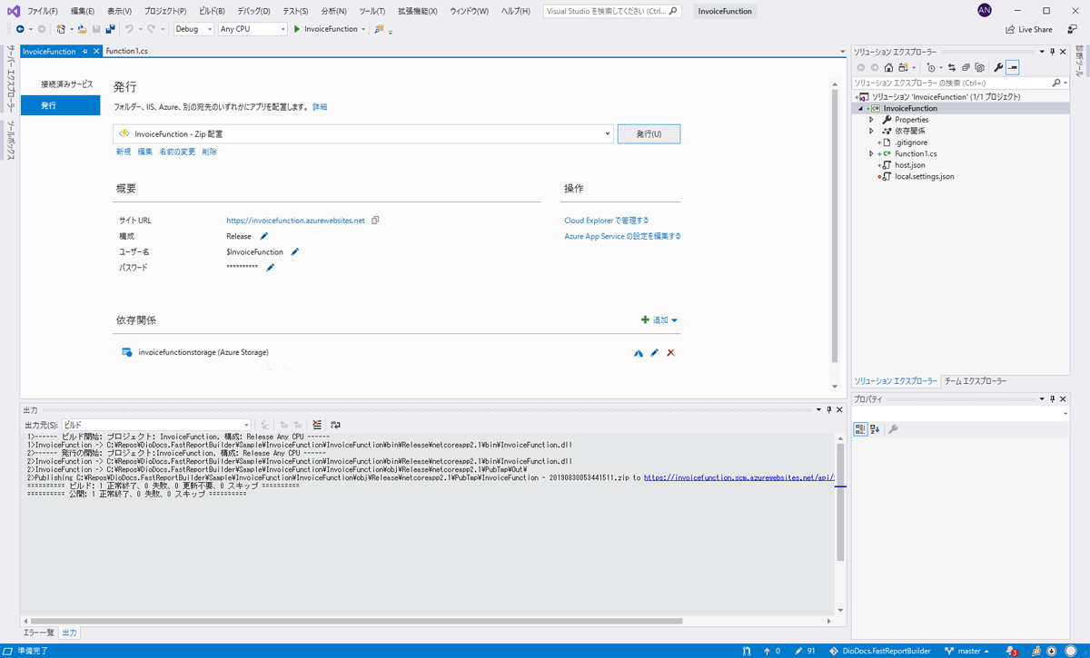Edit the Release configuration pencil icon
This screenshot has width=1090, height=658.
(264, 236)
